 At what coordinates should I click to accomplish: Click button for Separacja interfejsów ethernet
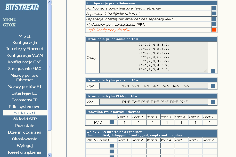click(x=214, y=14)
